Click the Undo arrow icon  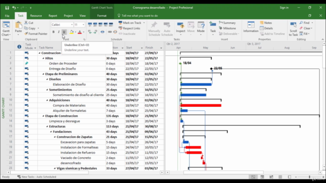tap(14, 8)
